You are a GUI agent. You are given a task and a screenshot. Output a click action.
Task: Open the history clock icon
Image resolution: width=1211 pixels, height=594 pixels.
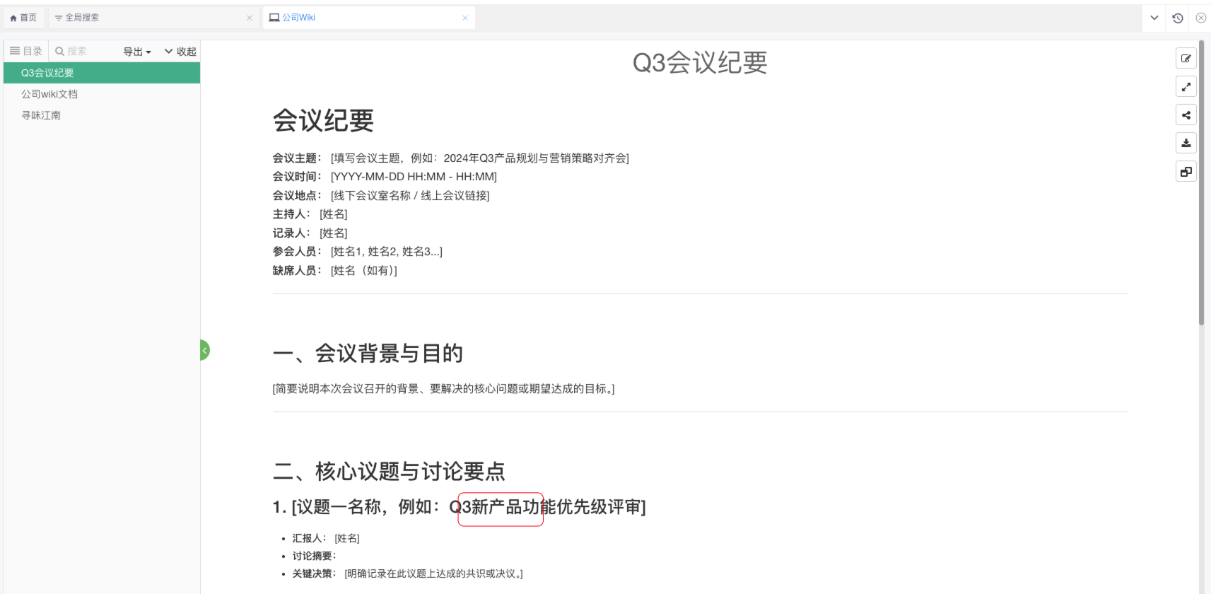[1178, 18]
